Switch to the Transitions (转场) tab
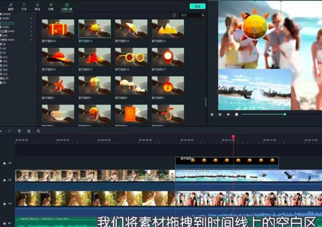Screen dimensions: 322x227 coord(37,6)
